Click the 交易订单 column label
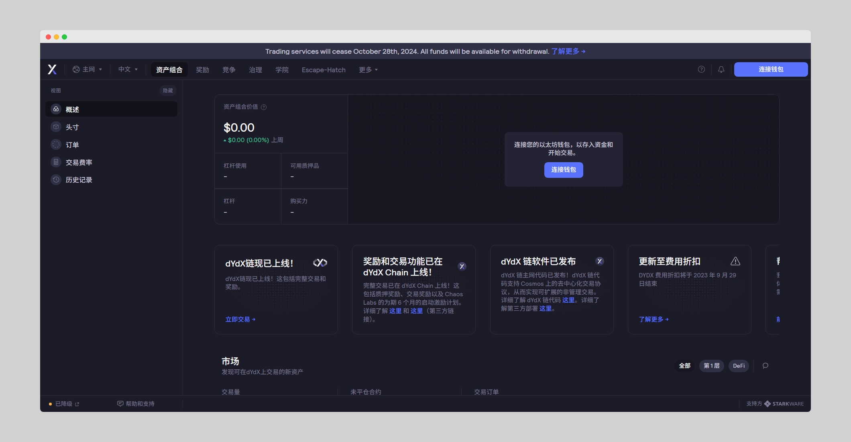Viewport: 851px width, 442px height. point(486,392)
